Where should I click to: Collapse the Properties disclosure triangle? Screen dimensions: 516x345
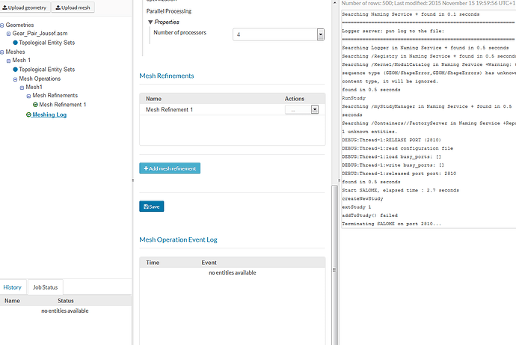click(x=150, y=22)
